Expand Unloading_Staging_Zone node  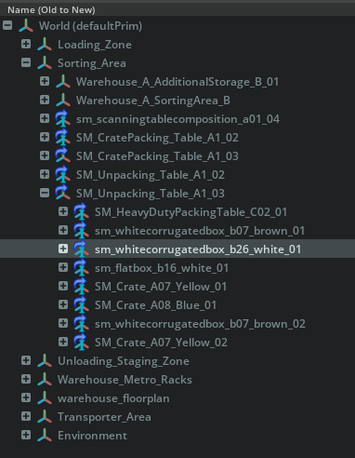[26, 360]
